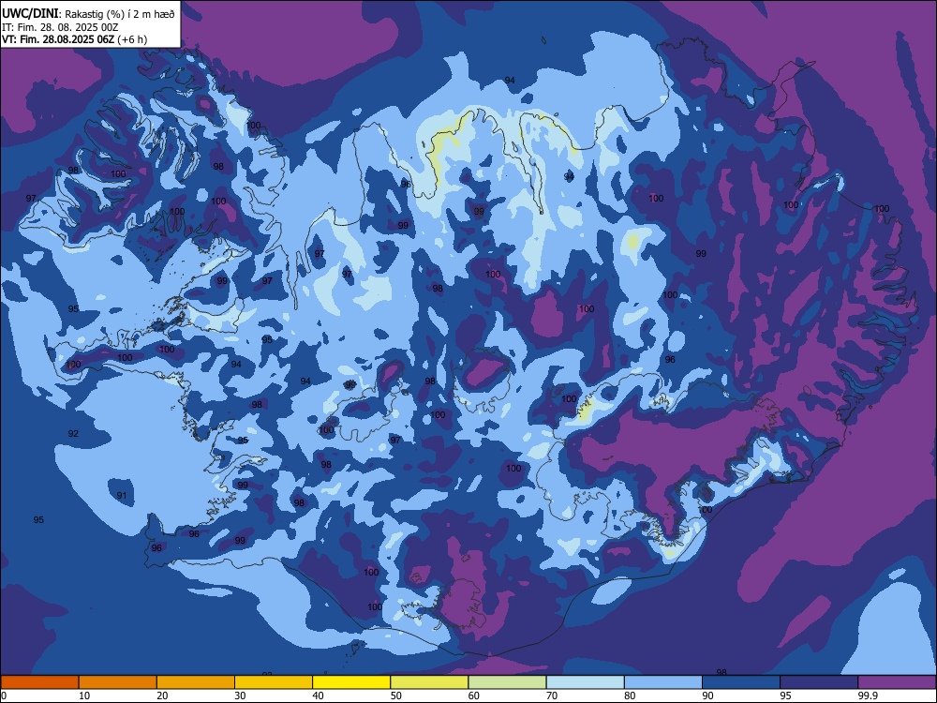The image size is (937, 703).
Task: Select the 20–30 amber legend swatch
Action: point(196,682)
